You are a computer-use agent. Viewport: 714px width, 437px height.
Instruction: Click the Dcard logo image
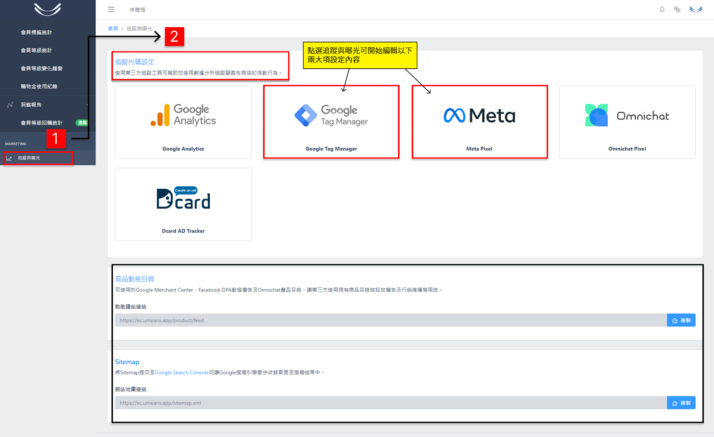tap(183, 198)
